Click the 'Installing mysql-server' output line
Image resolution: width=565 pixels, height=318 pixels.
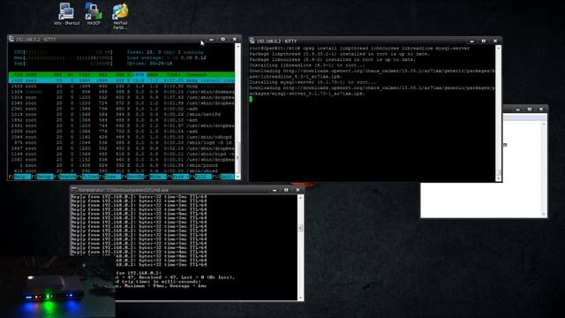[x=313, y=82]
